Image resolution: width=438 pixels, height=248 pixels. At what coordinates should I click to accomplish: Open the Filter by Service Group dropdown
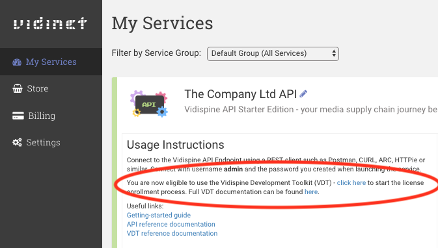[273, 54]
